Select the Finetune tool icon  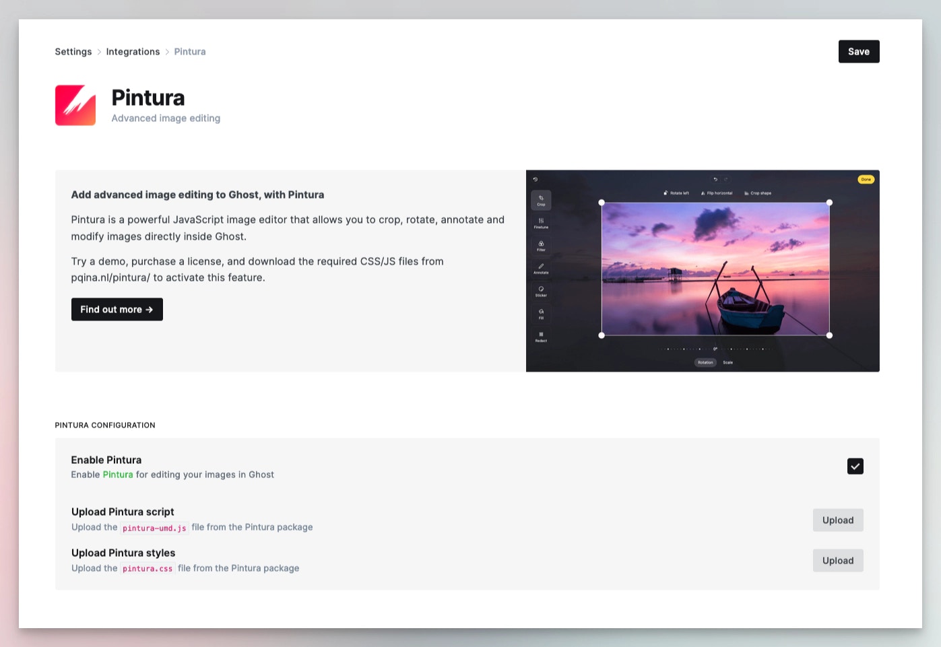point(541,223)
